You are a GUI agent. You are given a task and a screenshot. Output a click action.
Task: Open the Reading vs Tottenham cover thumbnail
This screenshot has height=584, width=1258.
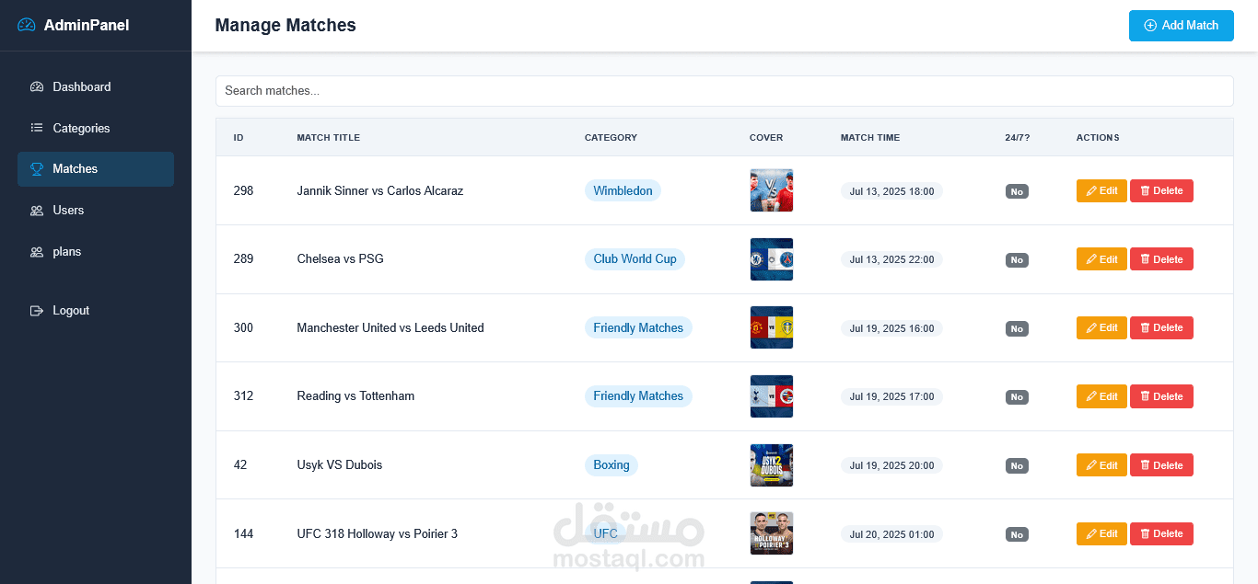tap(772, 396)
